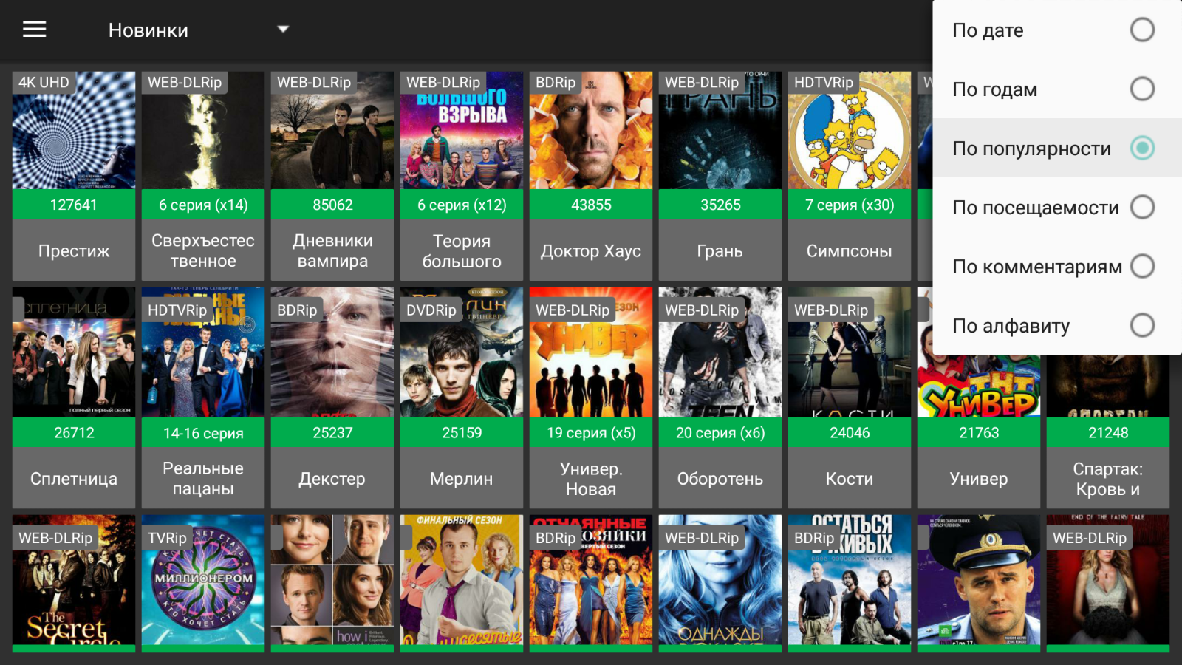Open the Декстер poster thumbnail
The height and width of the screenshot is (665, 1182).
click(x=332, y=352)
